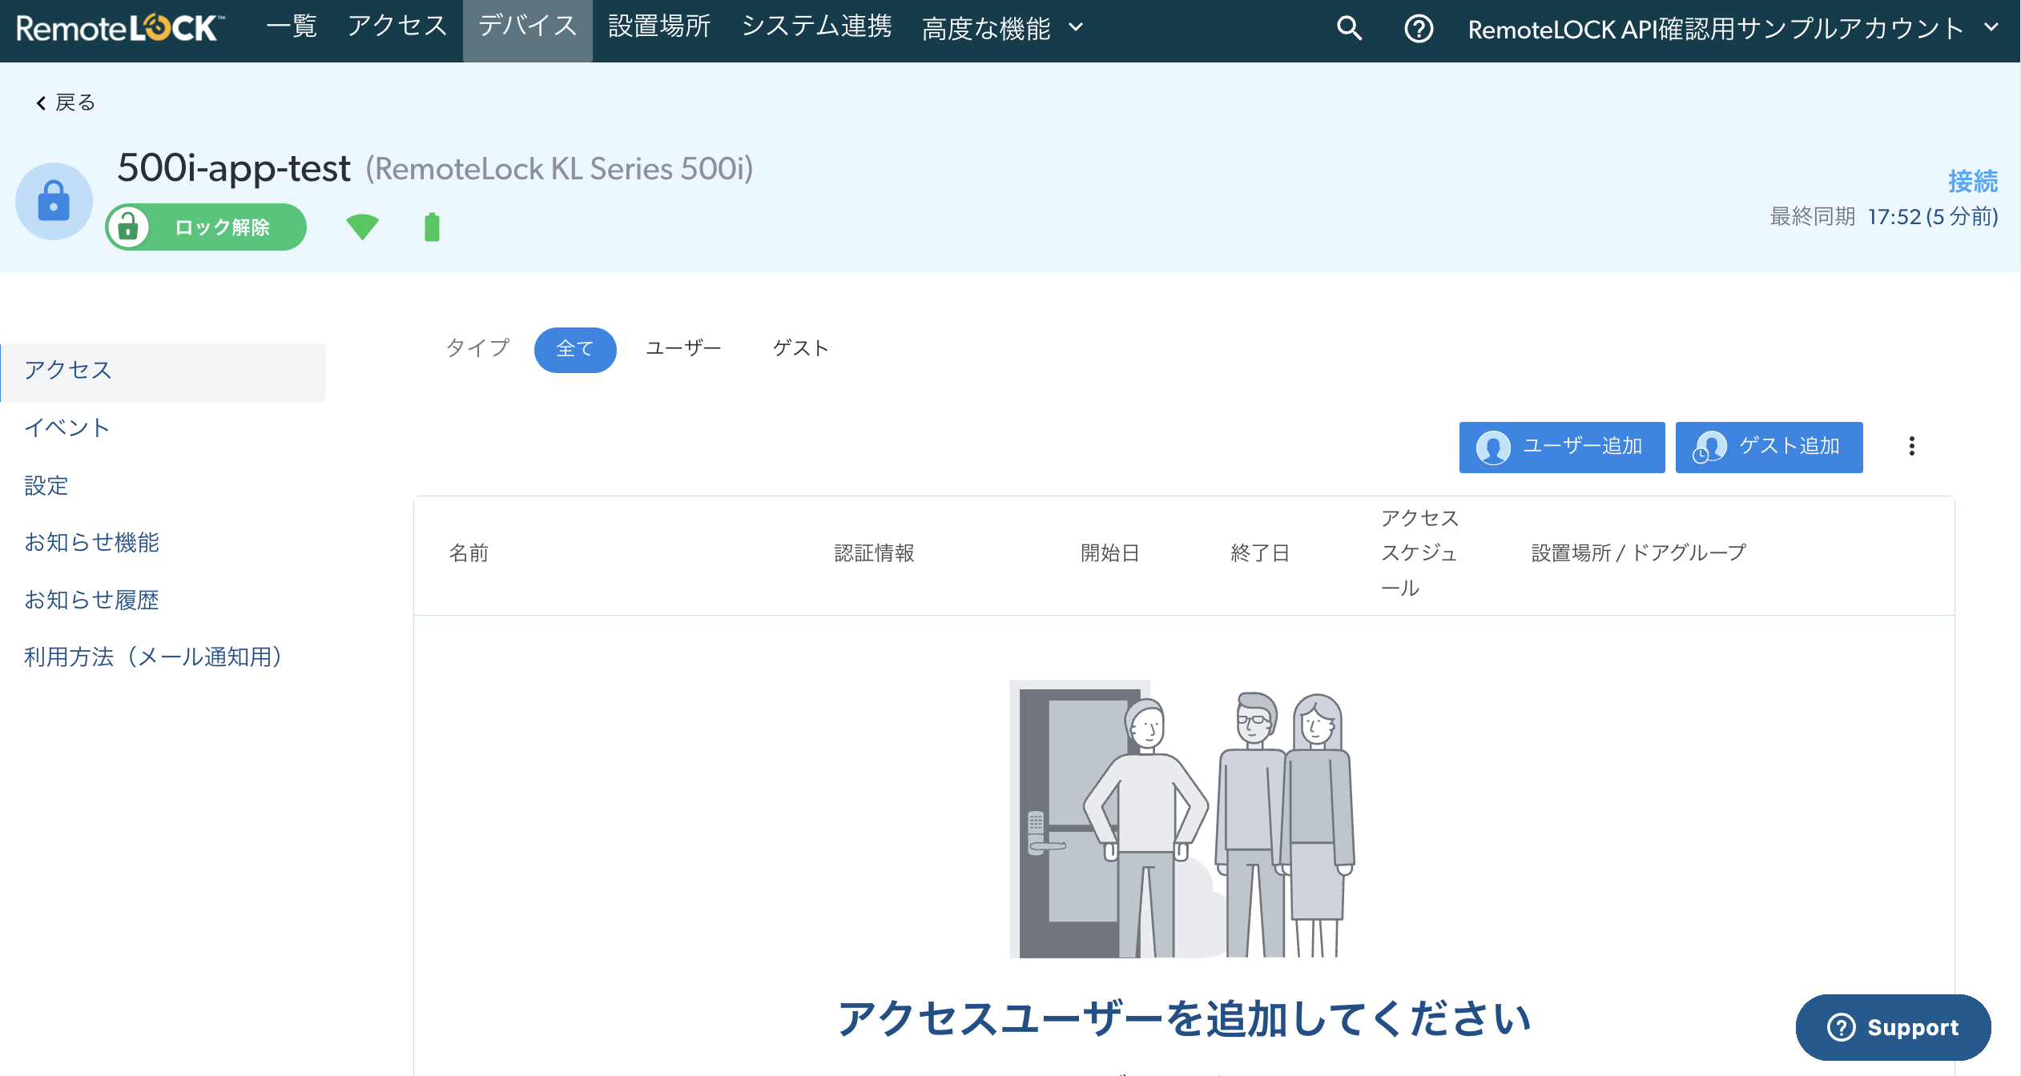Screen dimensions: 2021x1076
Task: Open the 一覧 nav item
Action: tap(292, 27)
